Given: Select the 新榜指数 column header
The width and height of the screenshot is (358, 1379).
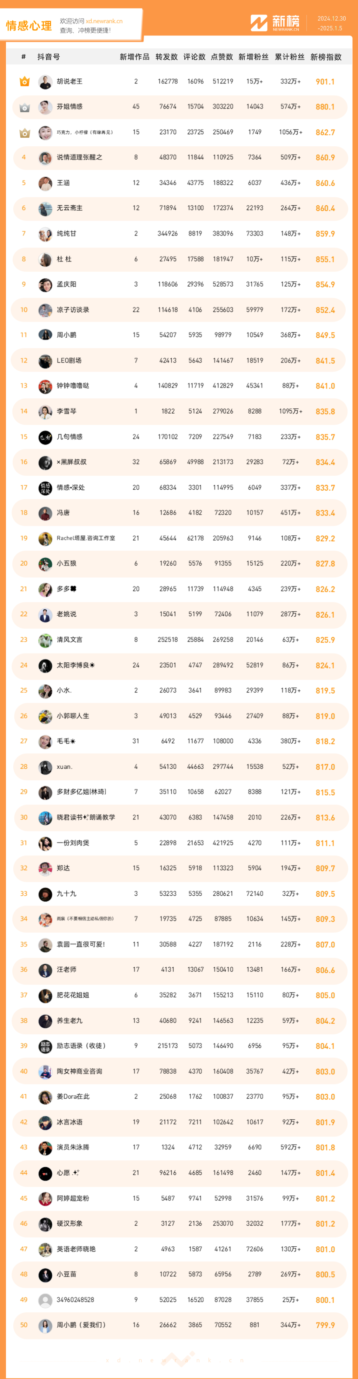Looking at the screenshot, I should pos(326,57).
